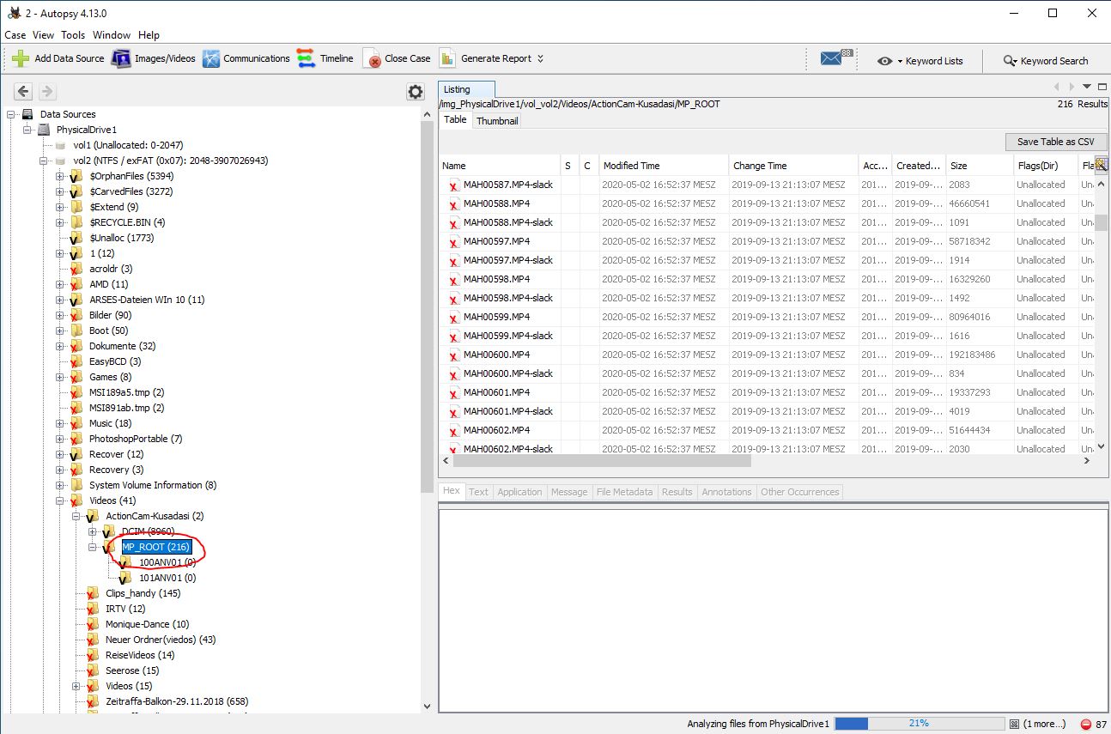Screen dimensions: 1111x734
Task: Sort table by Modified Time column
Action: pos(662,166)
